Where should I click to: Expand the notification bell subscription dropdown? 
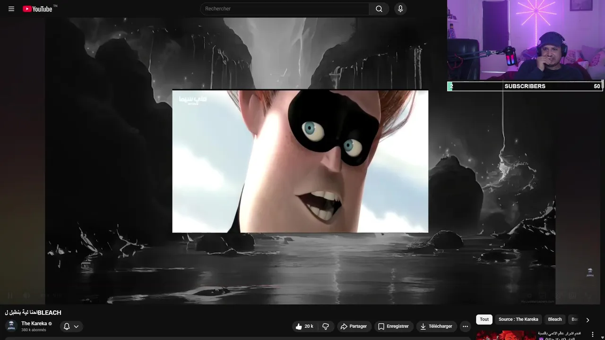[x=71, y=326]
